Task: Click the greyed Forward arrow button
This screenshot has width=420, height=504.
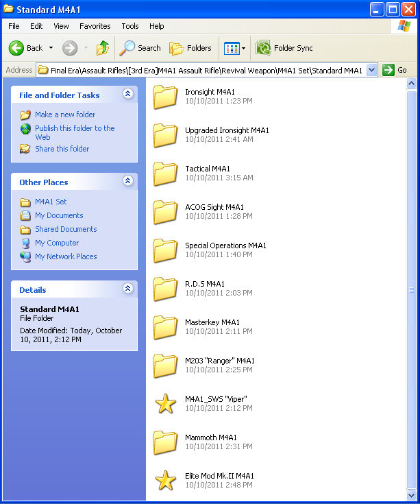Action: coord(70,48)
